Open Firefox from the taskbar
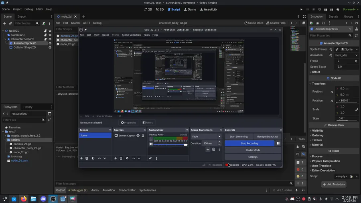The height and width of the screenshot is (203, 361). [x=24, y=199]
